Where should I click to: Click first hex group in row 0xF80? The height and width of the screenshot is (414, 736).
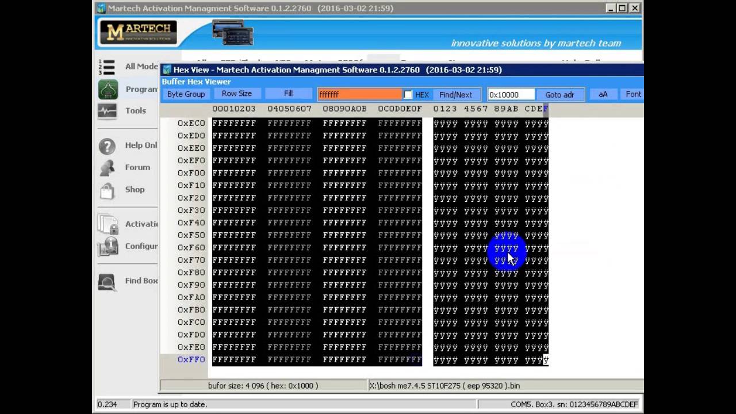pyautogui.click(x=234, y=273)
